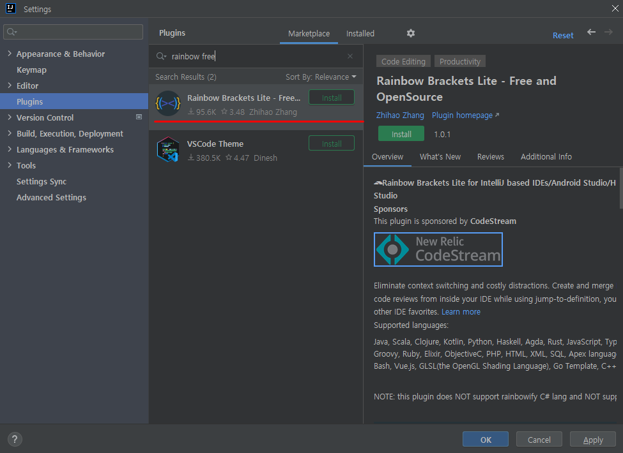Click the description panel vertical scrollbar
This screenshot has width=623, height=453.
point(621,188)
